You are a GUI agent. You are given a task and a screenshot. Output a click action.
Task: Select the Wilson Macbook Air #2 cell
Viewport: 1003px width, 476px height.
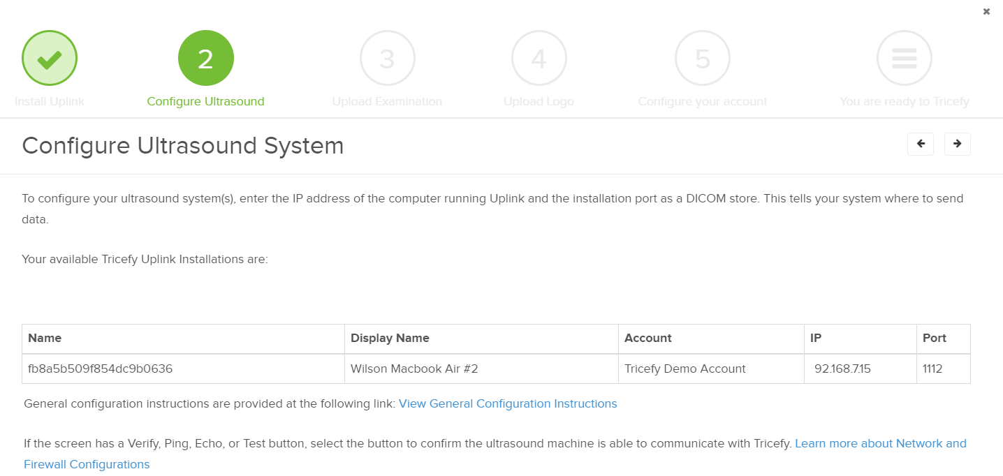[x=481, y=369]
